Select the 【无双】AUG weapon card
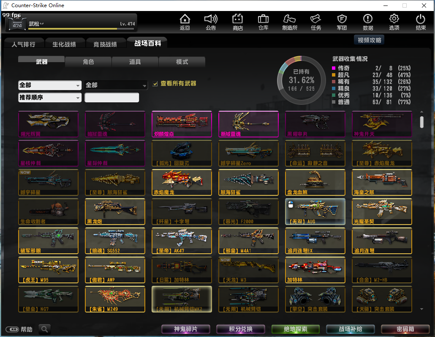The width and height of the screenshot is (435, 337). coord(315,212)
